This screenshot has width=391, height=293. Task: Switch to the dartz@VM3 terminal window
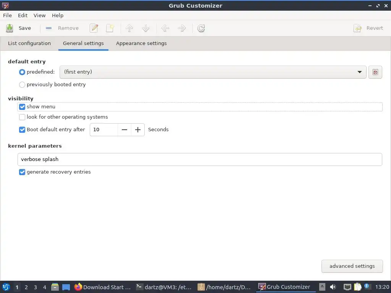pos(164,287)
